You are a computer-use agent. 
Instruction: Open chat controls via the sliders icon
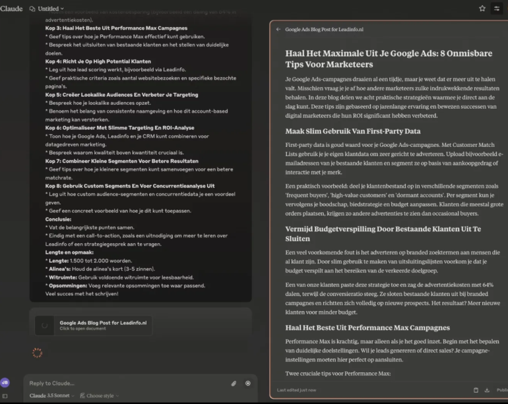[x=496, y=9]
